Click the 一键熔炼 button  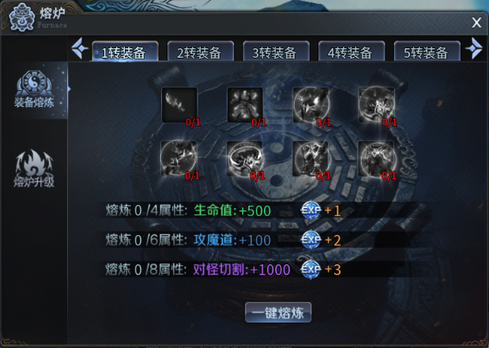point(278,312)
